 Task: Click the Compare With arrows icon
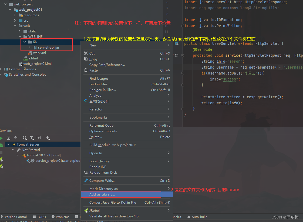tap(86, 180)
